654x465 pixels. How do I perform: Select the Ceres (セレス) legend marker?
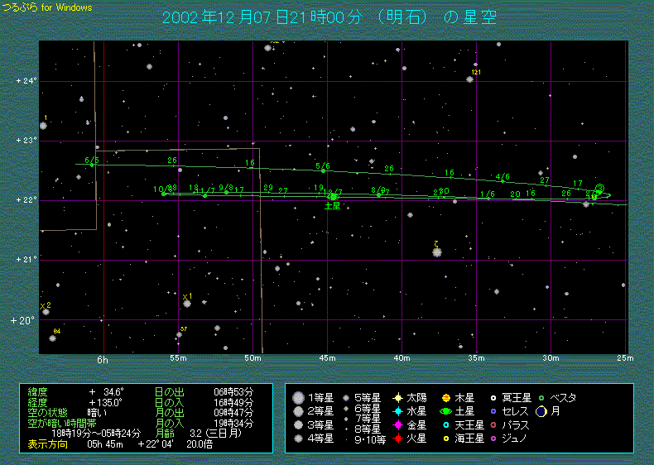point(493,411)
